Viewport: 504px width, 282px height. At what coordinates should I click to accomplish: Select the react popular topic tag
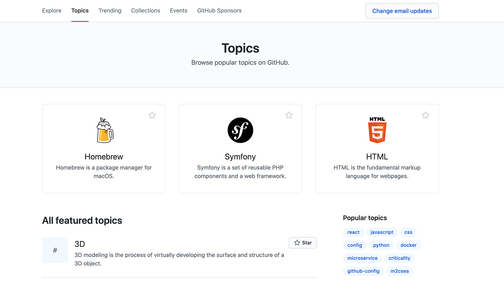tap(353, 232)
